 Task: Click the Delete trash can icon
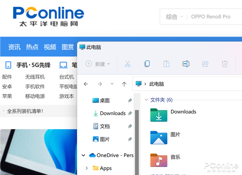tap(225, 64)
